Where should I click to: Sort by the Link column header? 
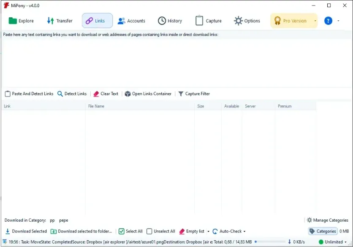[43, 106]
